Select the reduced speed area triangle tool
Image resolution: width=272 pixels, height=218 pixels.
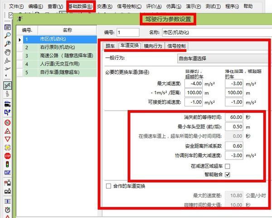(x=7, y=131)
